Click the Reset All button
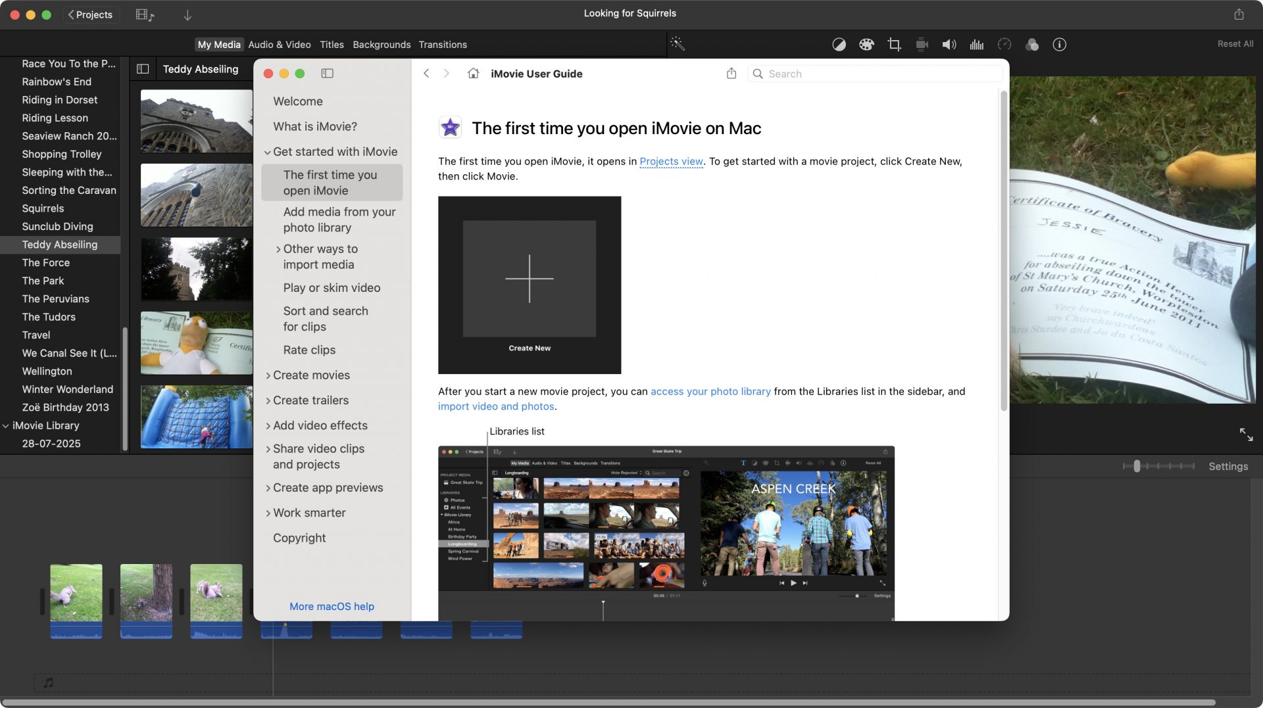1263x708 pixels. (x=1235, y=44)
